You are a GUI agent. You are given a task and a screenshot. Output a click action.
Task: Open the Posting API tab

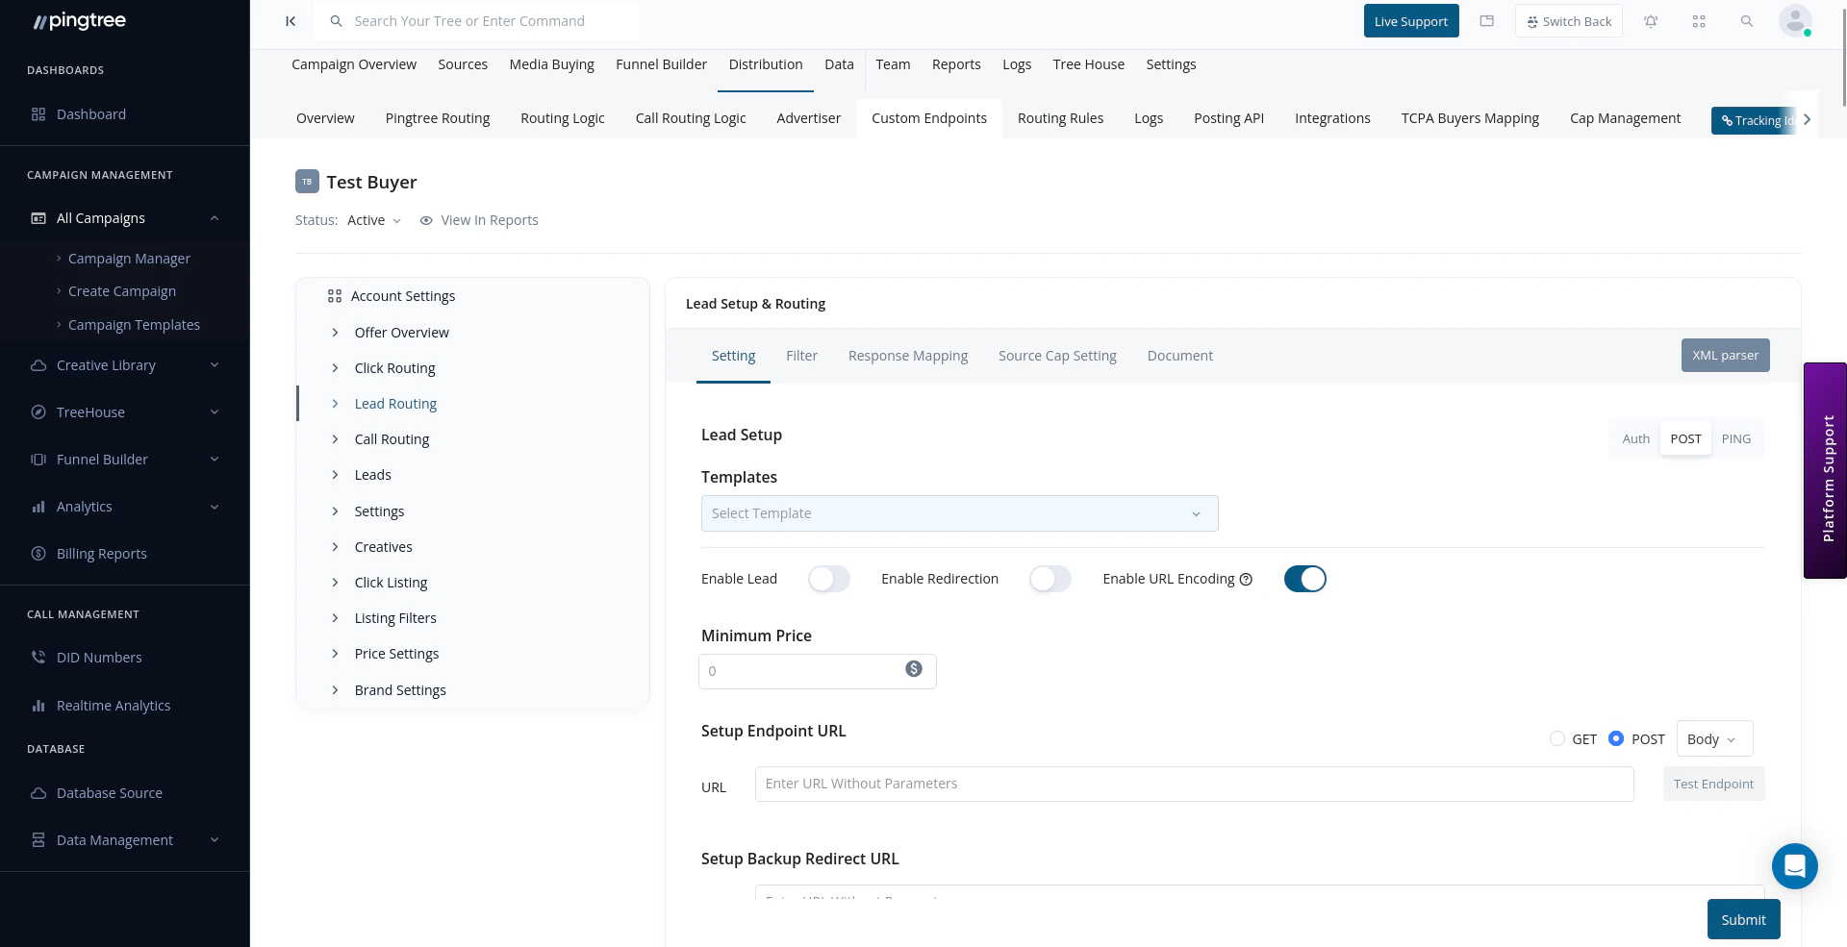(x=1228, y=117)
